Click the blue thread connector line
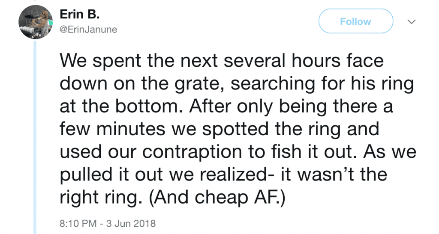The image size is (439, 234). [x=35, y=137]
